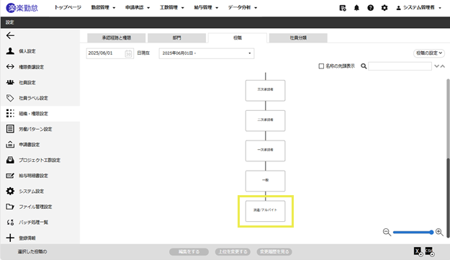Click the search magnifier icon
Screen dimensions: 450x260
coord(364,66)
